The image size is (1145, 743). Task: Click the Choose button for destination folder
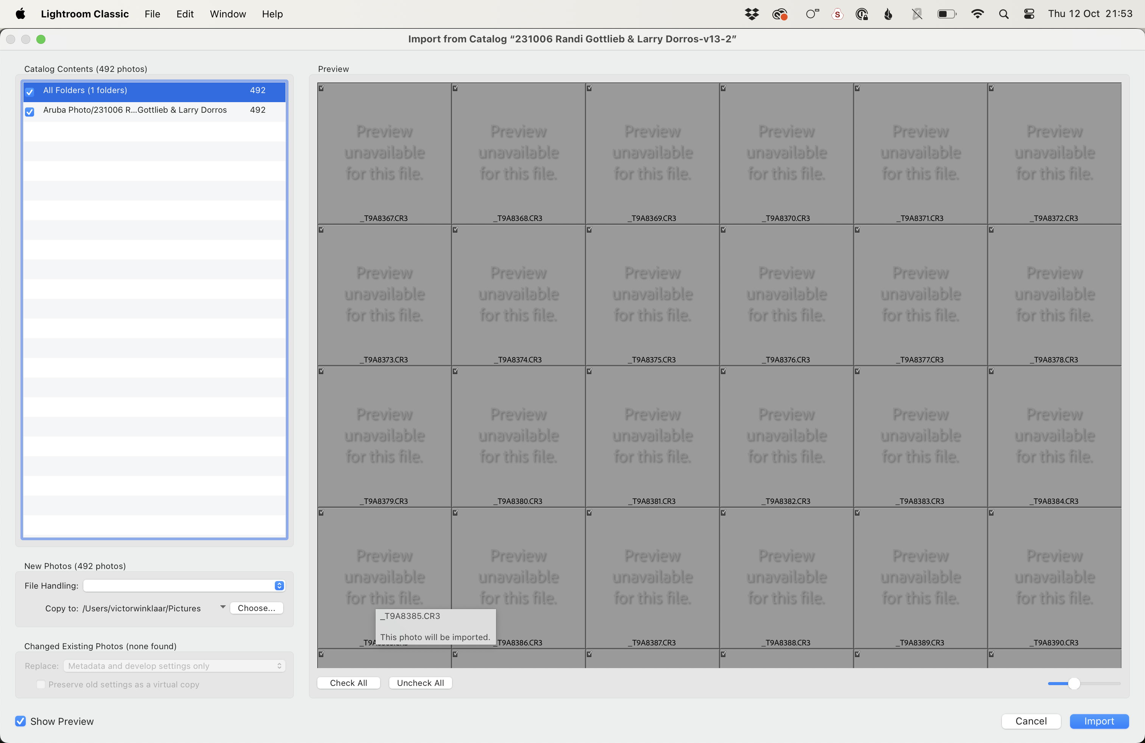pyautogui.click(x=256, y=608)
